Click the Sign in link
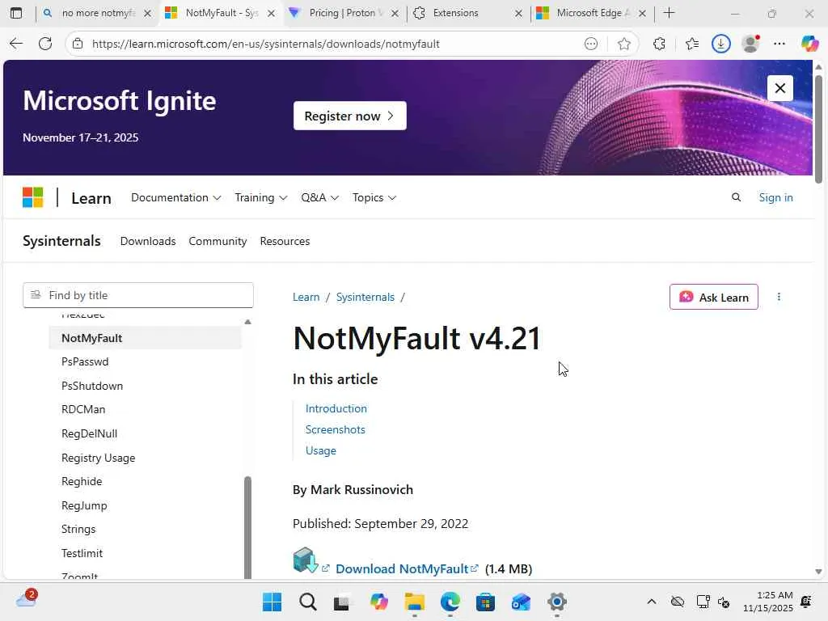This screenshot has width=828, height=621. tap(775, 197)
